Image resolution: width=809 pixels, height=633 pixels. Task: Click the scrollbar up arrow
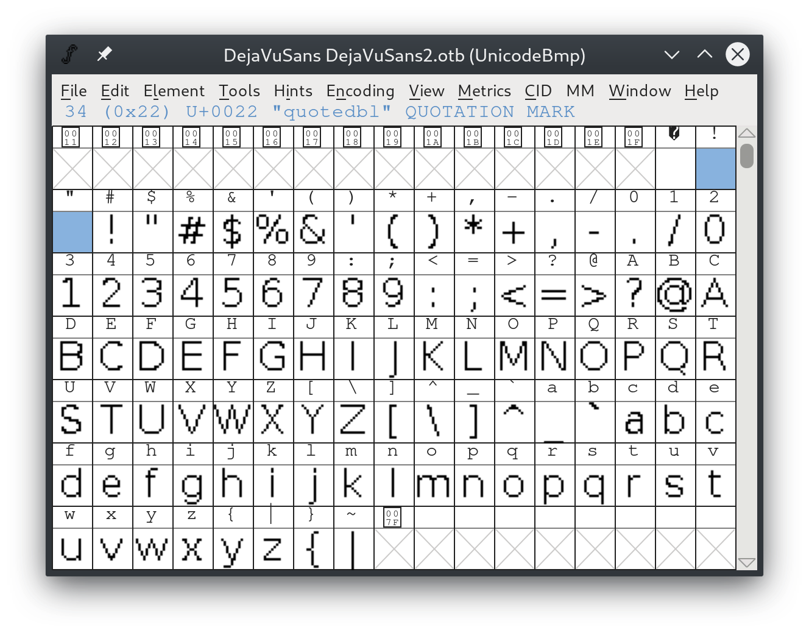point(746,132)
